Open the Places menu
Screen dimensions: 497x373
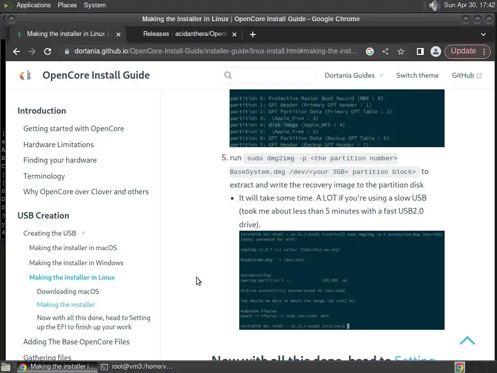pos(67,5)
